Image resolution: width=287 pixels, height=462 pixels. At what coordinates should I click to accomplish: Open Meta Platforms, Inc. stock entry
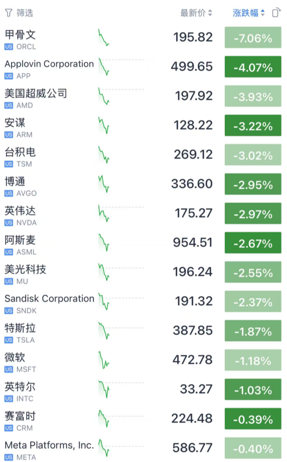[49, 445]
